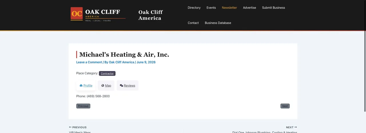Image resolution: width=366 pixels, height=133 pixels.
Task: Open the Business Database menu item
Action: 218,23
